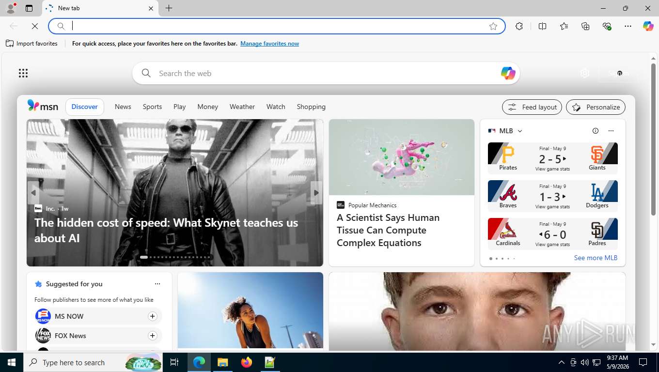Open MLB card info icon
Viewport: 659px width, 372px height.
(596, 131)
